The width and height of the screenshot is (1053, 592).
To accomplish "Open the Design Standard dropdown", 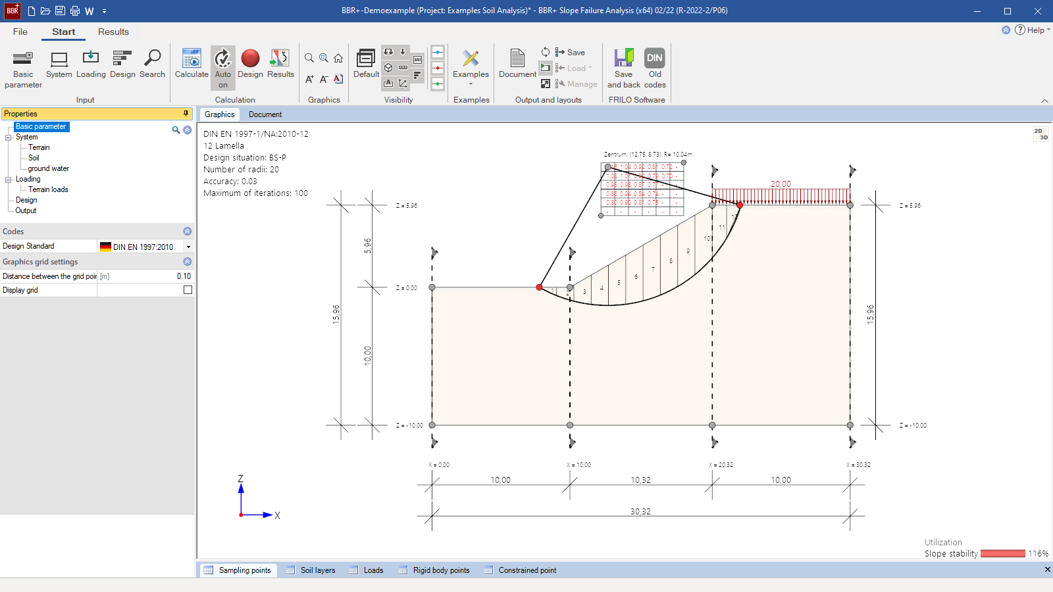I will point(188,247).
